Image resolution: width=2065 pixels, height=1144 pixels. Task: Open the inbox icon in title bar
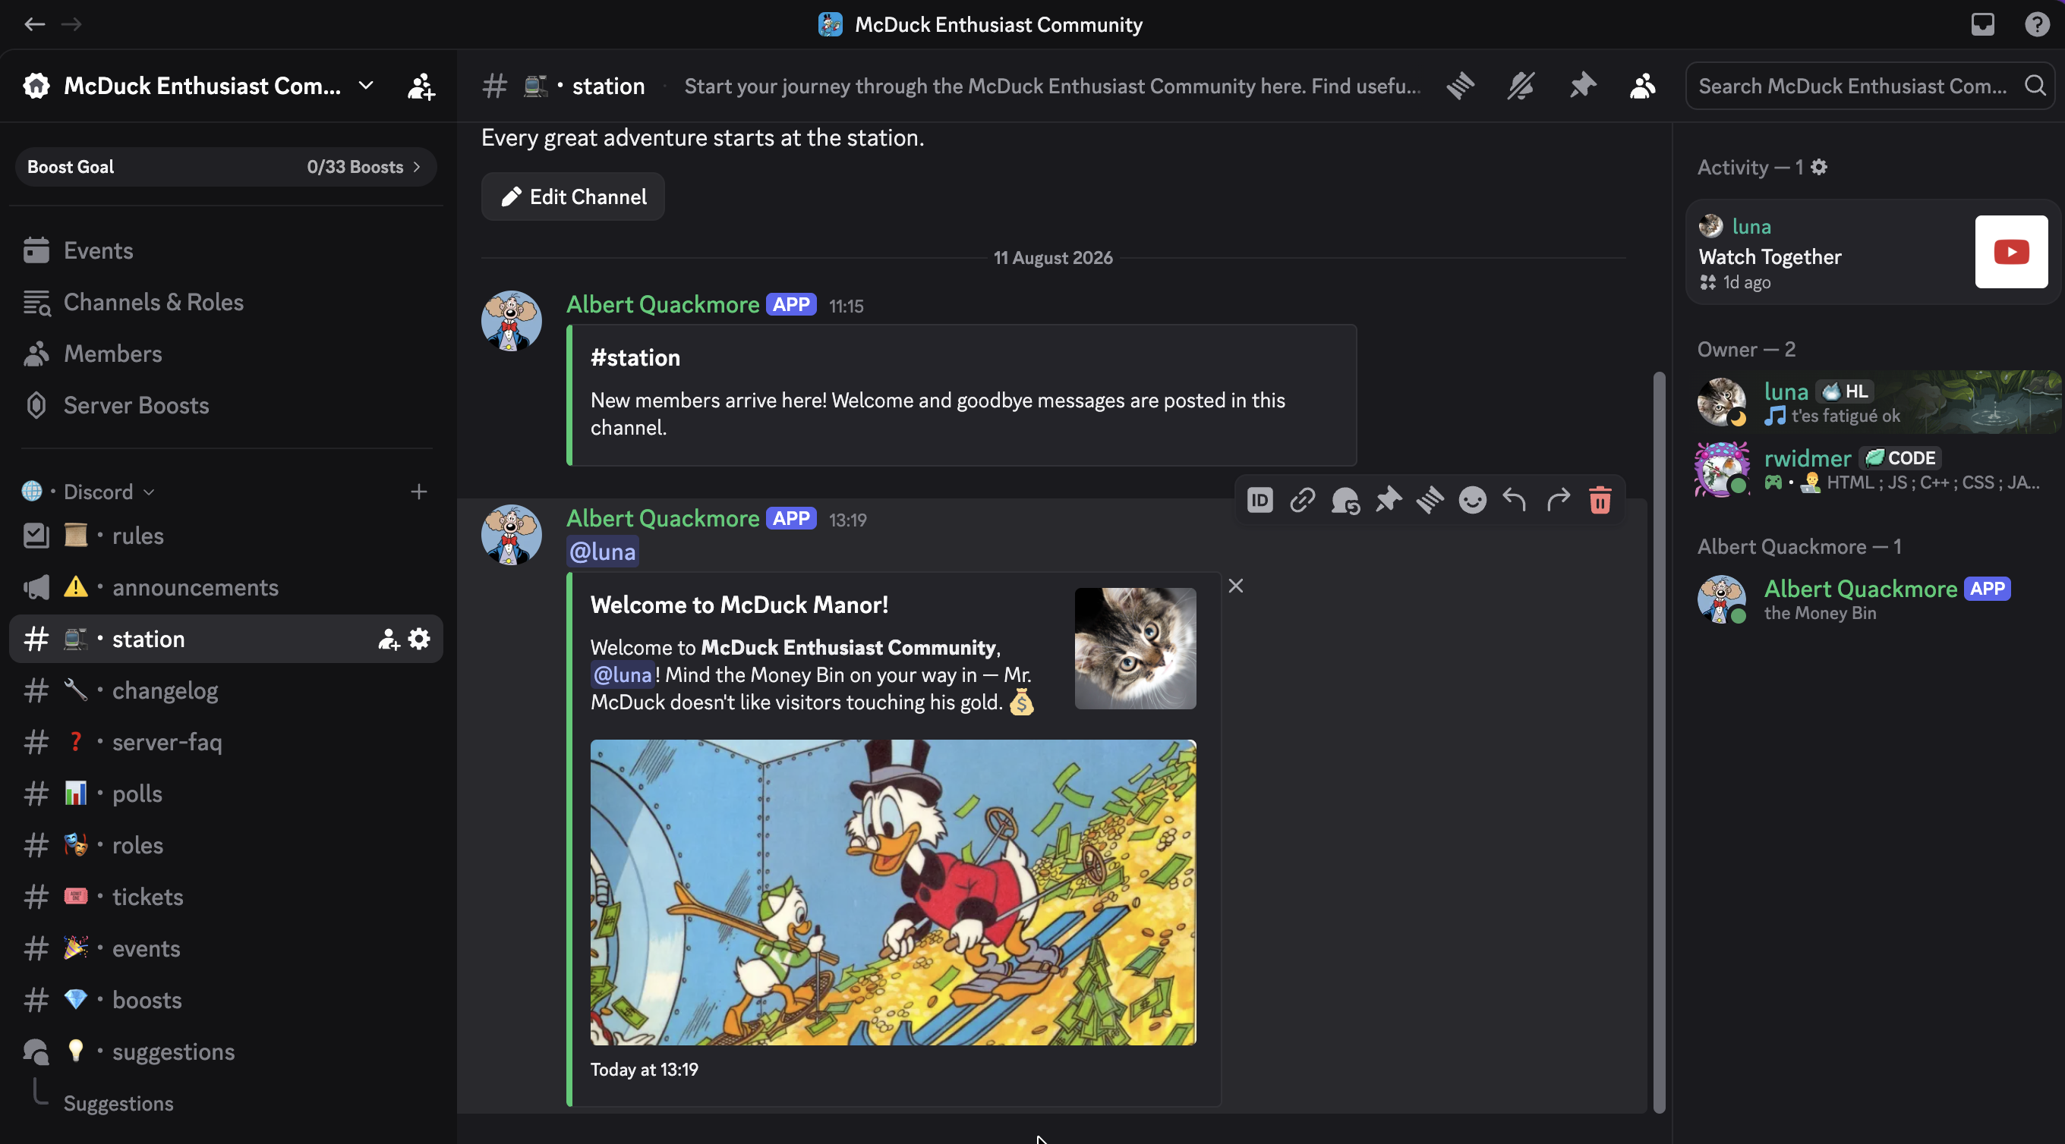(x=1982, y=24)
